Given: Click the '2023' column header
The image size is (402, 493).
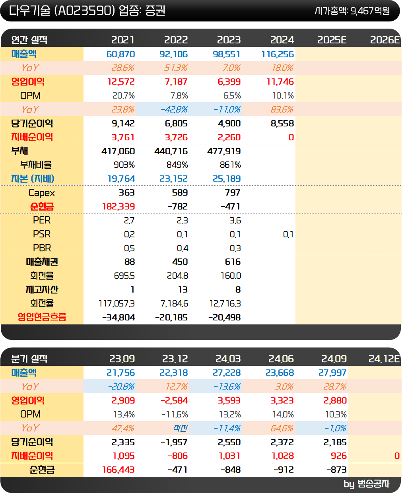Looking at the screenshot, I should [229, 40].
